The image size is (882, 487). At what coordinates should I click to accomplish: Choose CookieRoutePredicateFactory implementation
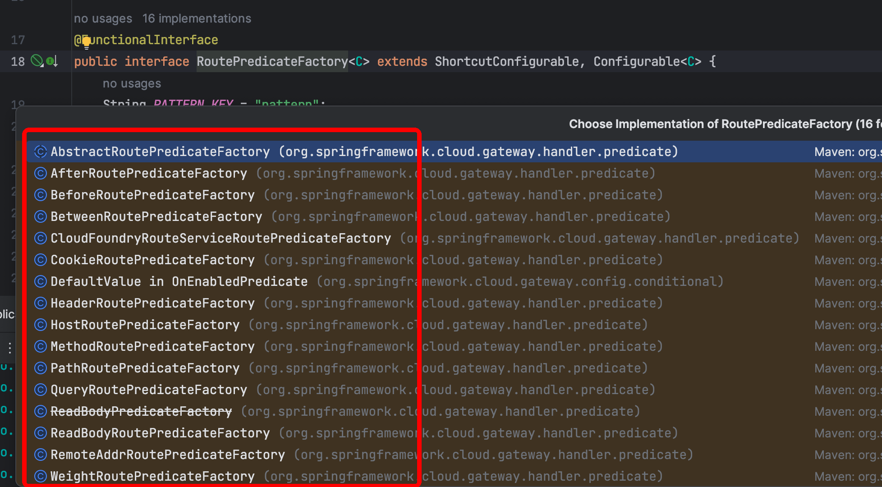point(455,260)
